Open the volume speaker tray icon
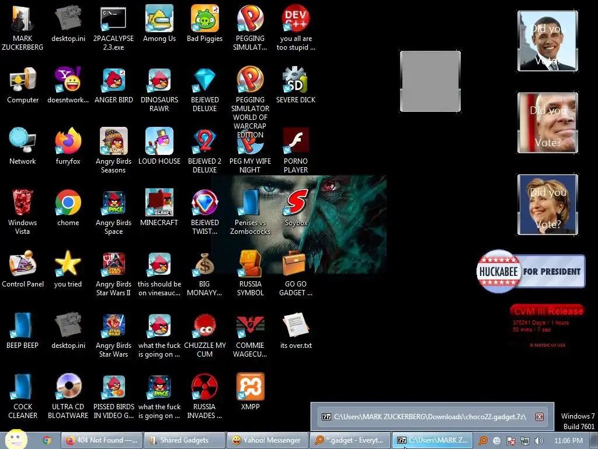The width and height of the screenshot is (598, 449). (x=538, y=441)
